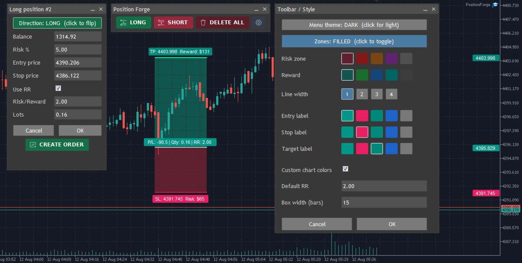
Task: Click Cancel in Long position panel
Action: (34, 130)
